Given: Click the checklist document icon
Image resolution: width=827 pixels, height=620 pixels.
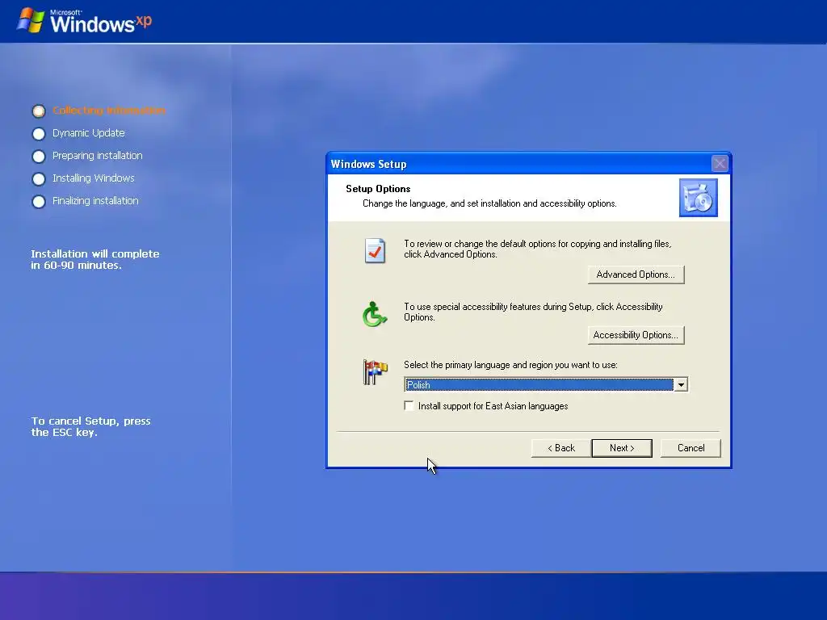Looking at the screenshot, I should (375, 250).
